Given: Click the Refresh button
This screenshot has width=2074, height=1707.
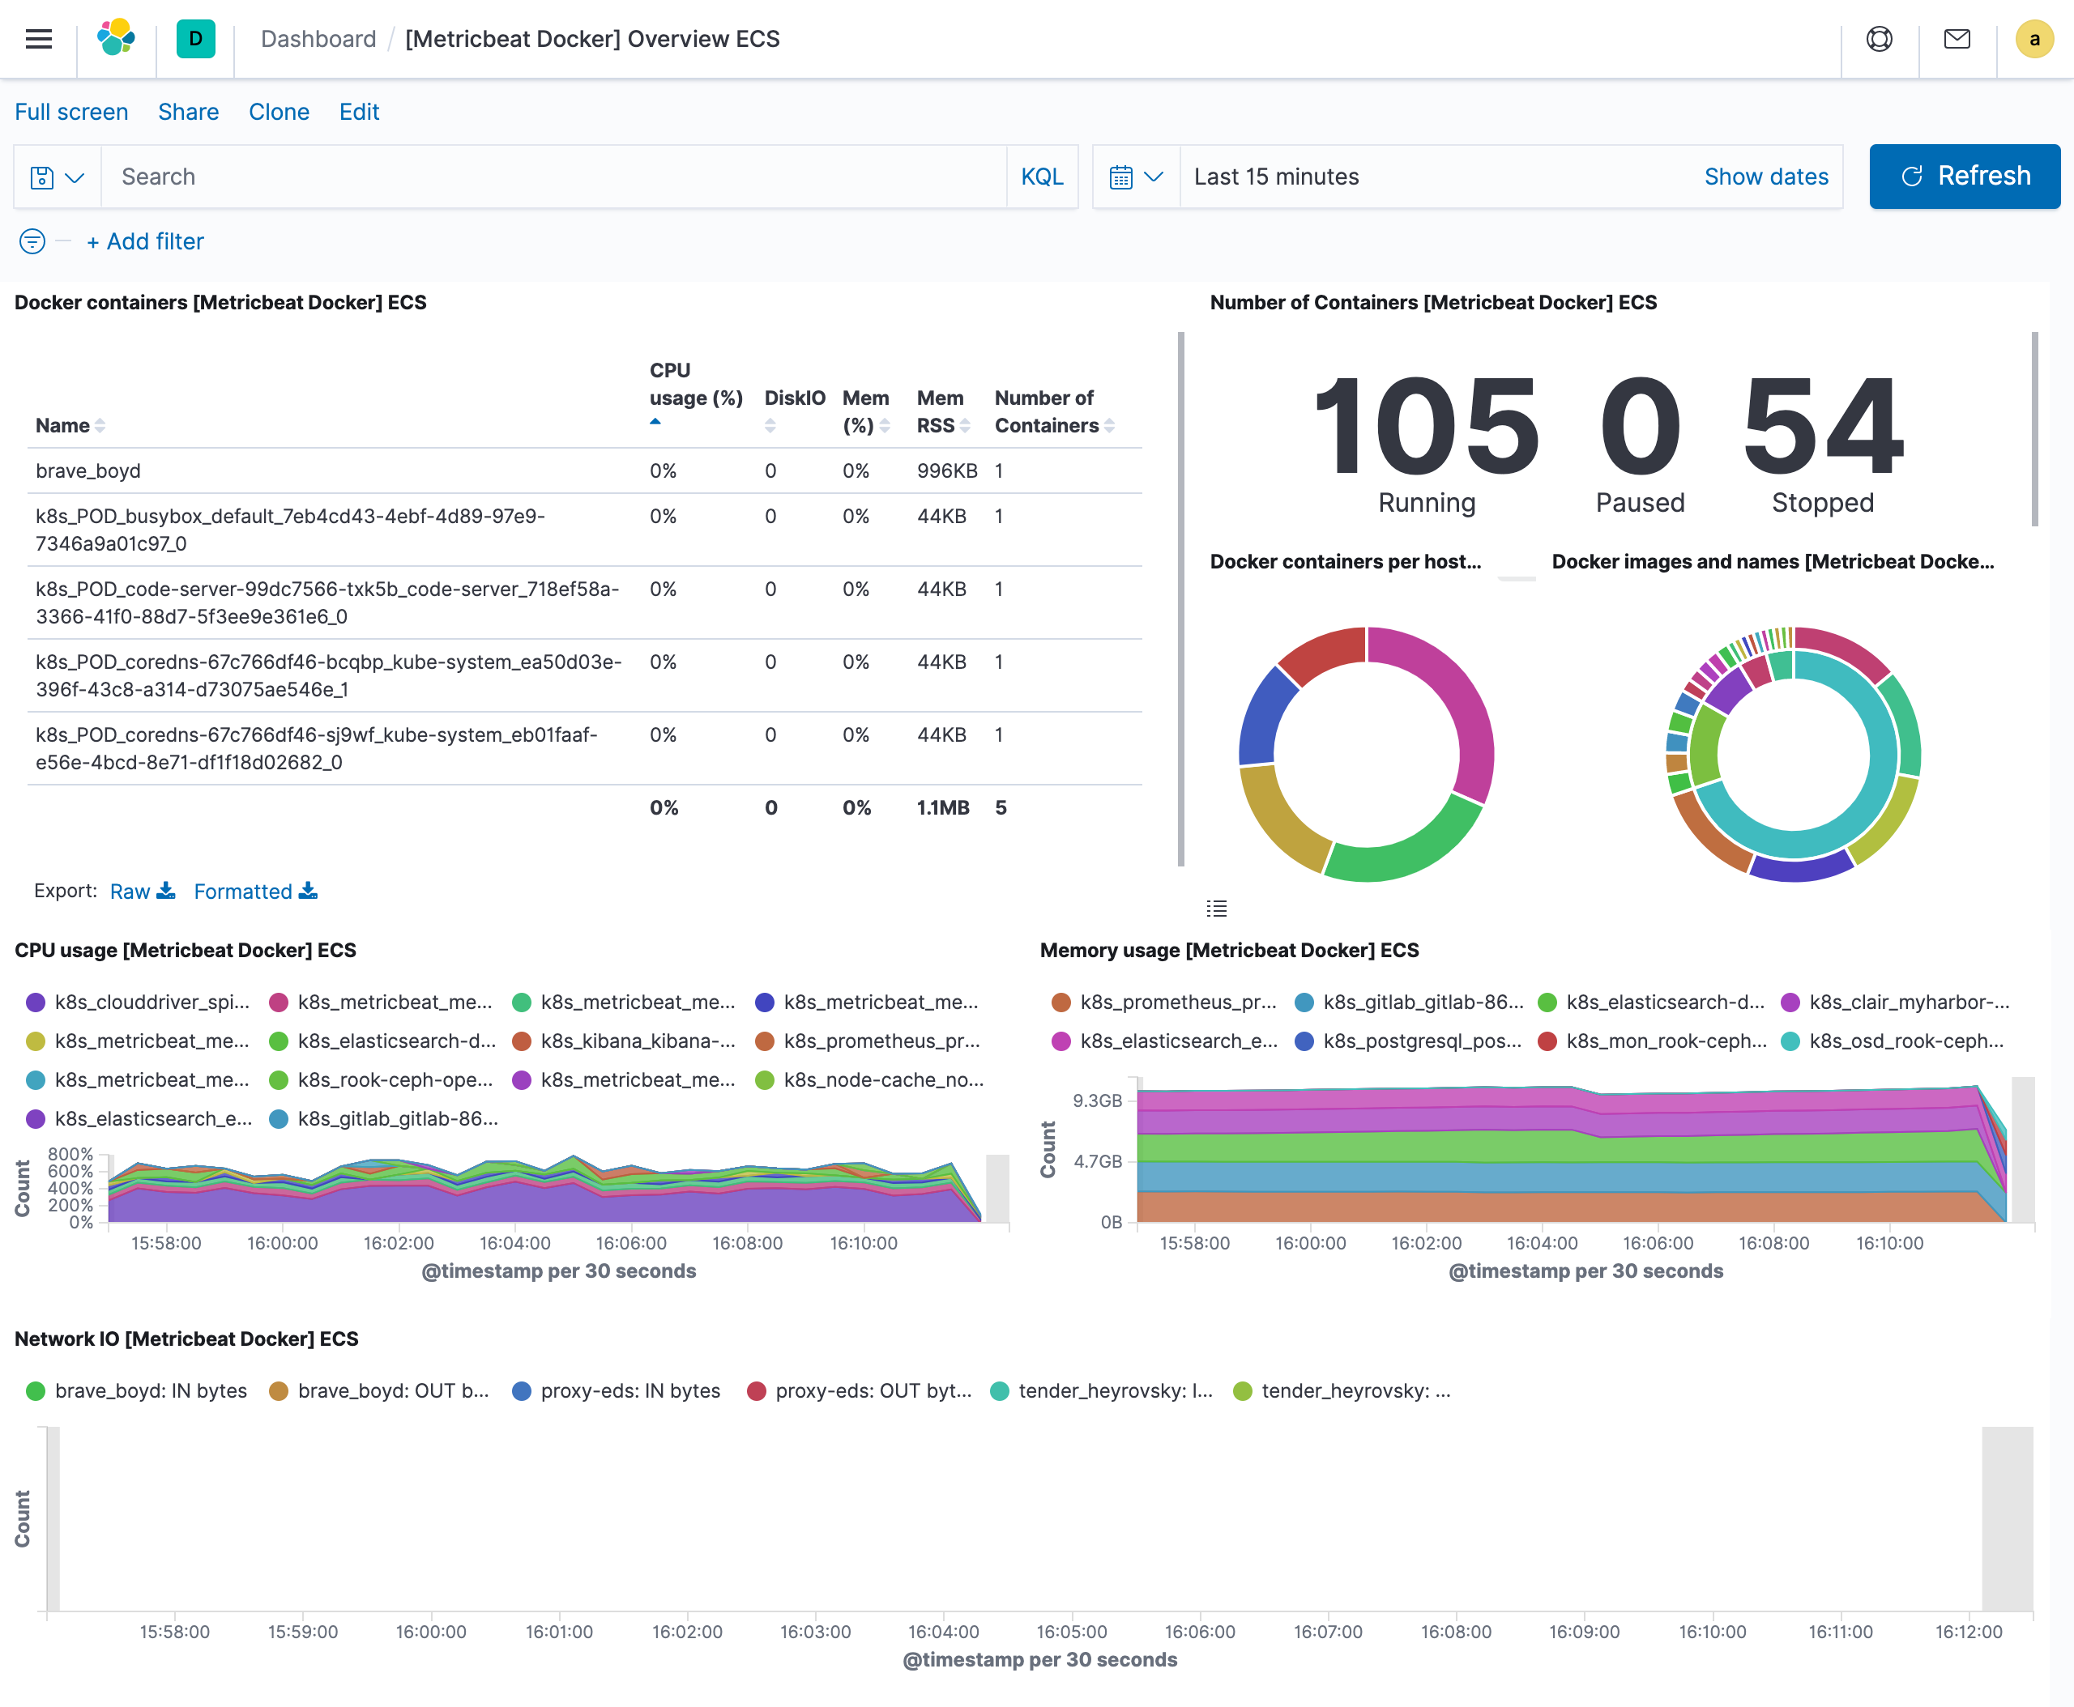Looking at the screenshot, I should [1965, 176].
